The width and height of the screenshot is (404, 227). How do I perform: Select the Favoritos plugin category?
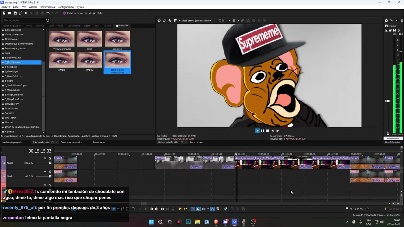(122, 26)
